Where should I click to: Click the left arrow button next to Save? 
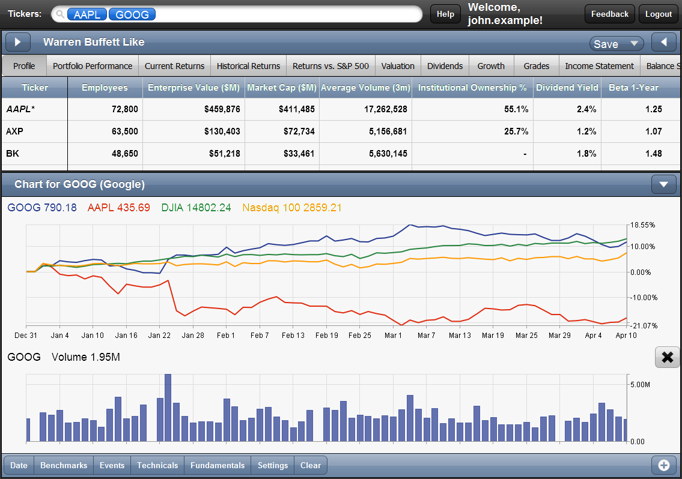pyautogui.click(x=664, y=42)
